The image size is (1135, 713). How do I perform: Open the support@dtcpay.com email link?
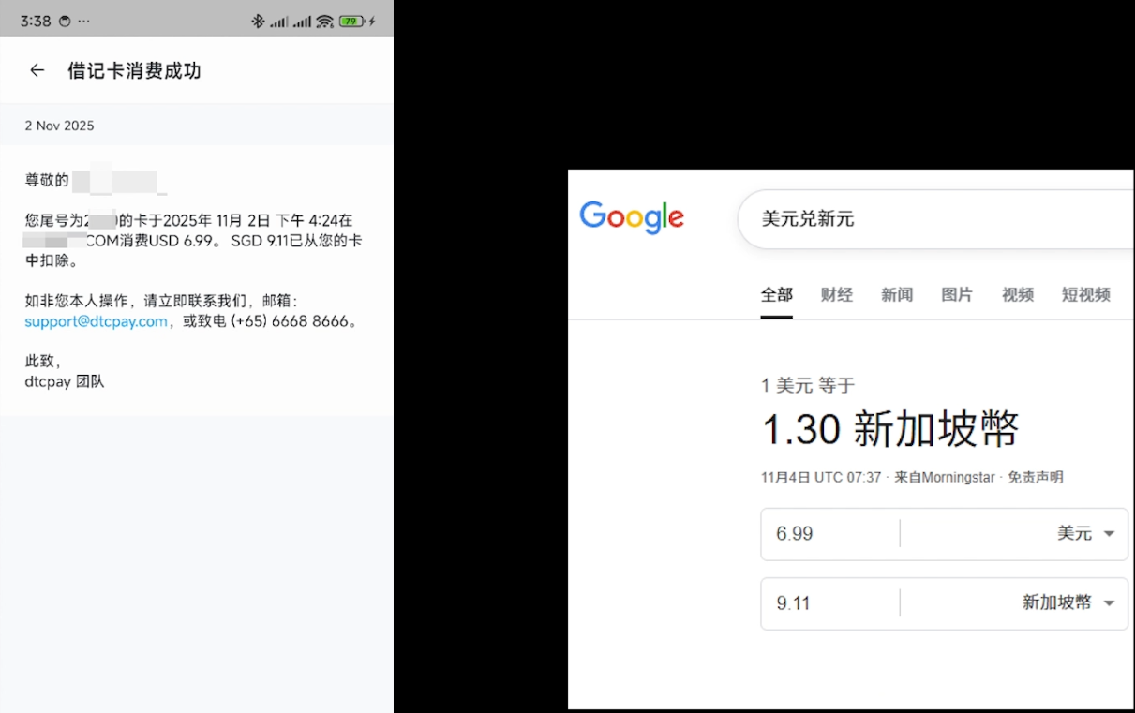coord(96,320)
